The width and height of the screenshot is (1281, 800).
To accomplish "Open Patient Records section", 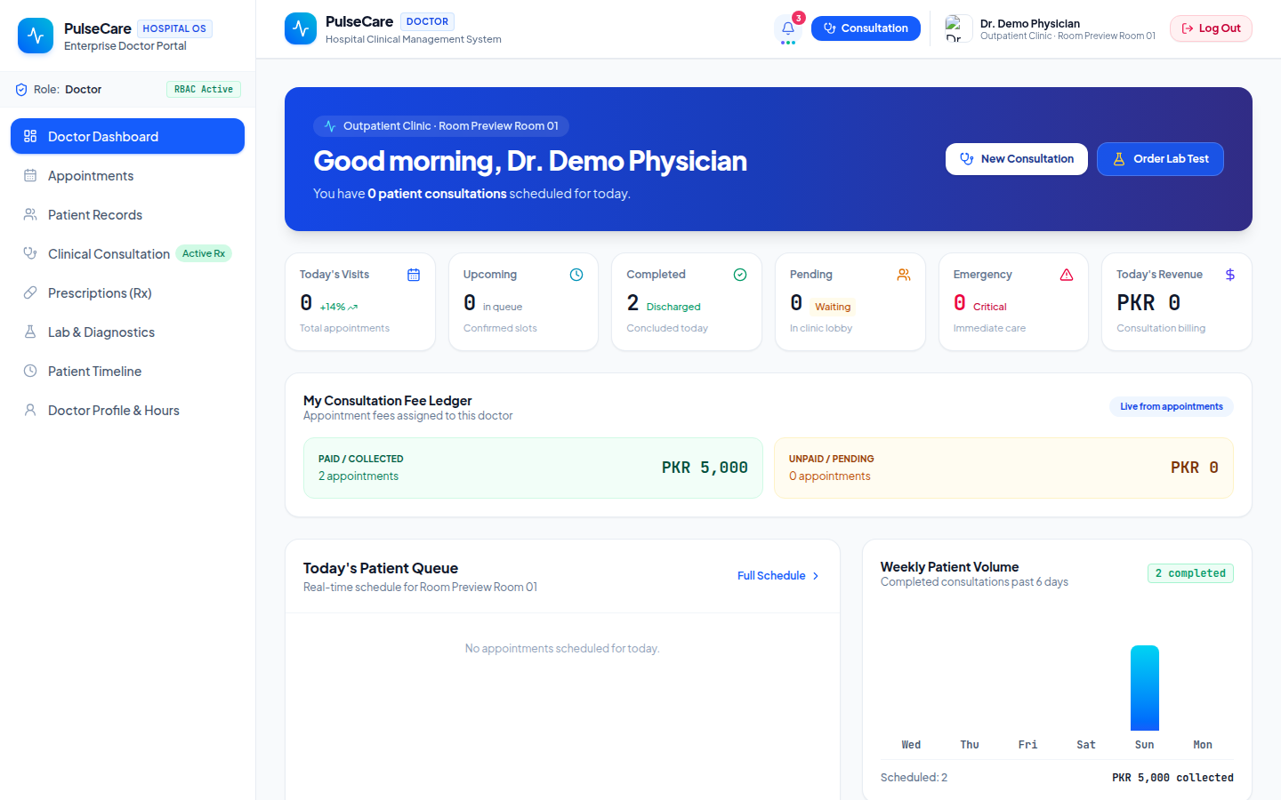I will tap(127, 215).
